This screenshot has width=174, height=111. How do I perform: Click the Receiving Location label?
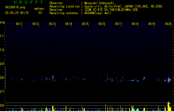(64, 6)
